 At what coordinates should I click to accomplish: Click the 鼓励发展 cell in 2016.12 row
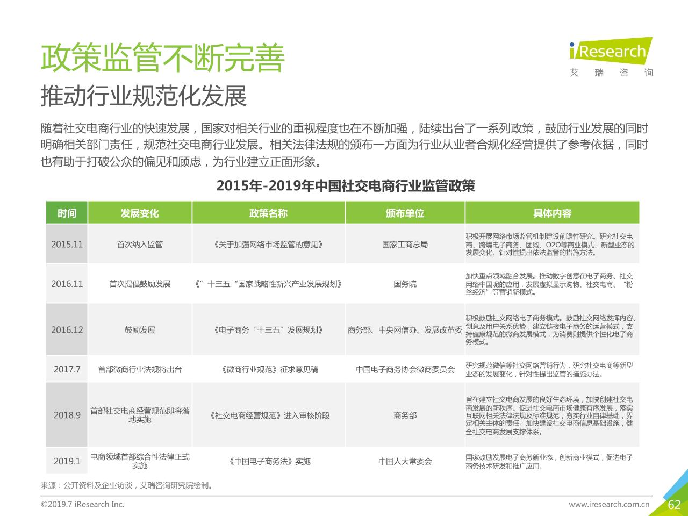(140, 329)
